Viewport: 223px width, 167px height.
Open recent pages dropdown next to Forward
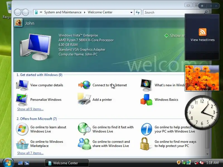[x=31, y=12]
